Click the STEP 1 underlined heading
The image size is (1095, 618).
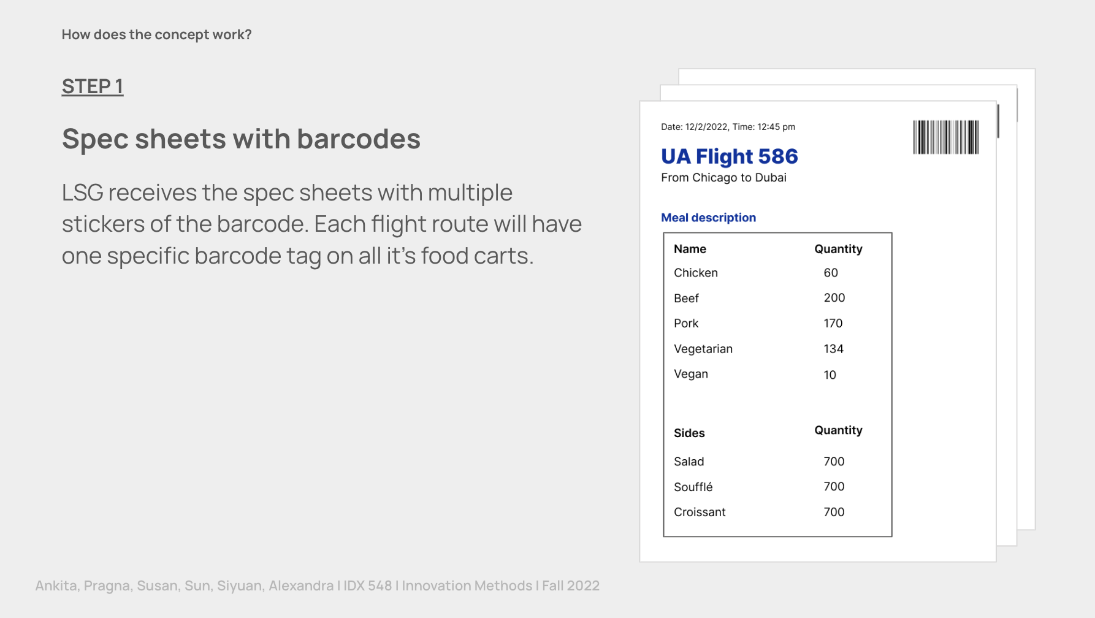click(x=93, y=86)
